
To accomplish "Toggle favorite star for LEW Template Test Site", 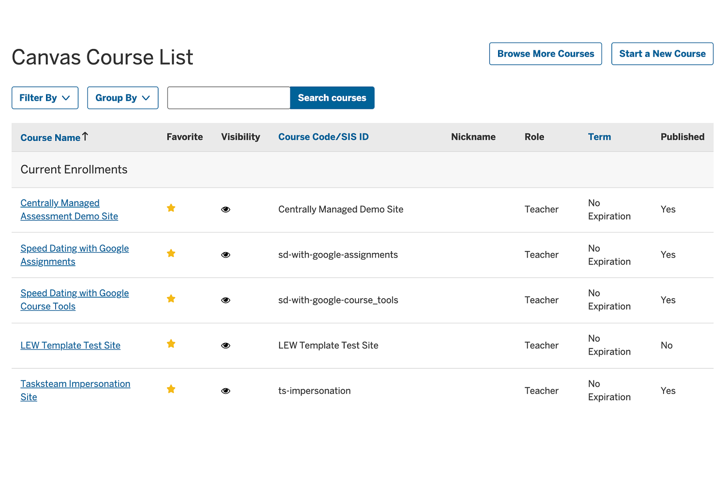I will pos(171,344).
